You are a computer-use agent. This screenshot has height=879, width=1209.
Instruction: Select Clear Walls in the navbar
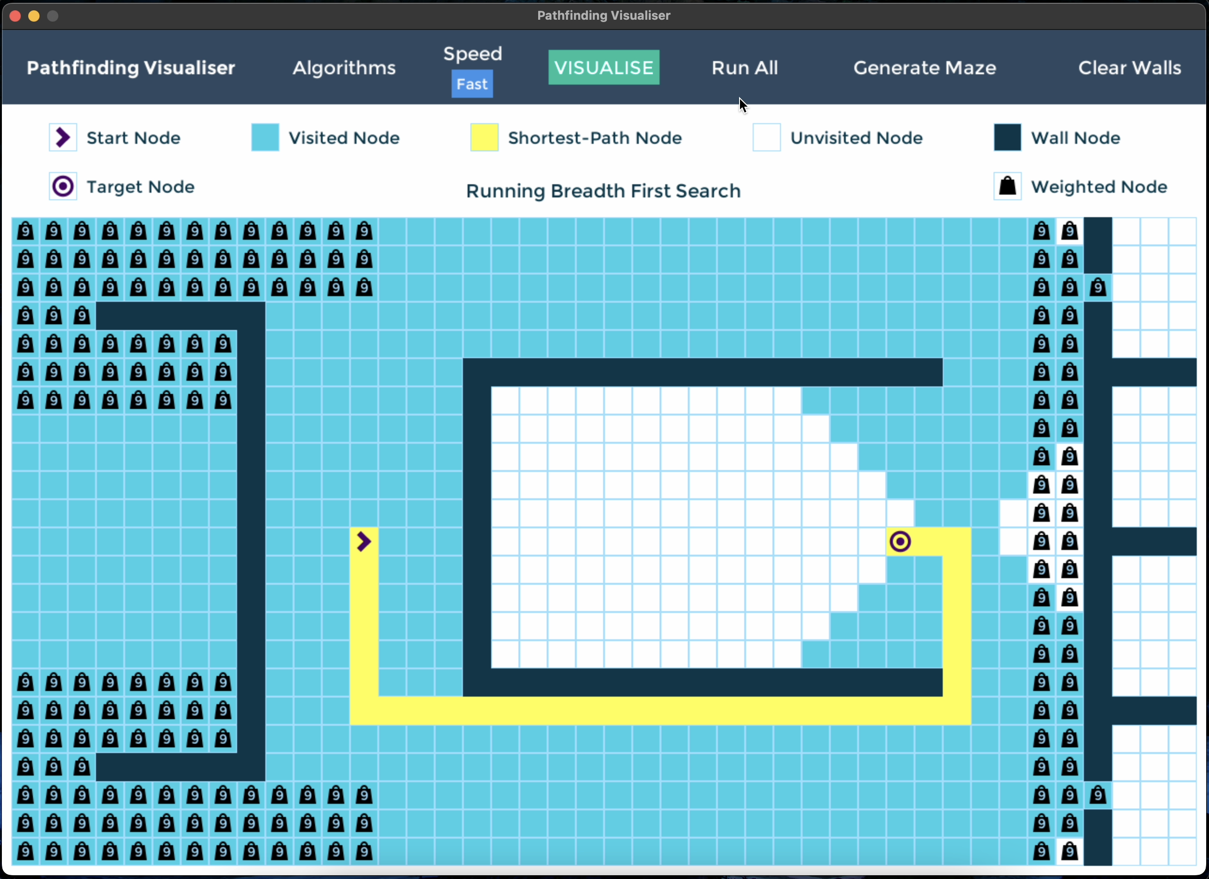click(x=1129, y=68)
